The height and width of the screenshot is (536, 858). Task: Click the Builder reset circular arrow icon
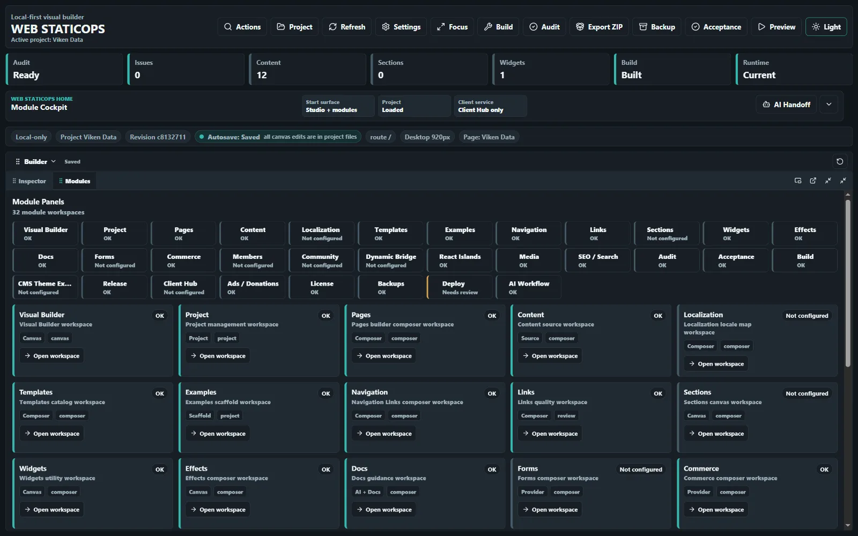tap(840, 161)
